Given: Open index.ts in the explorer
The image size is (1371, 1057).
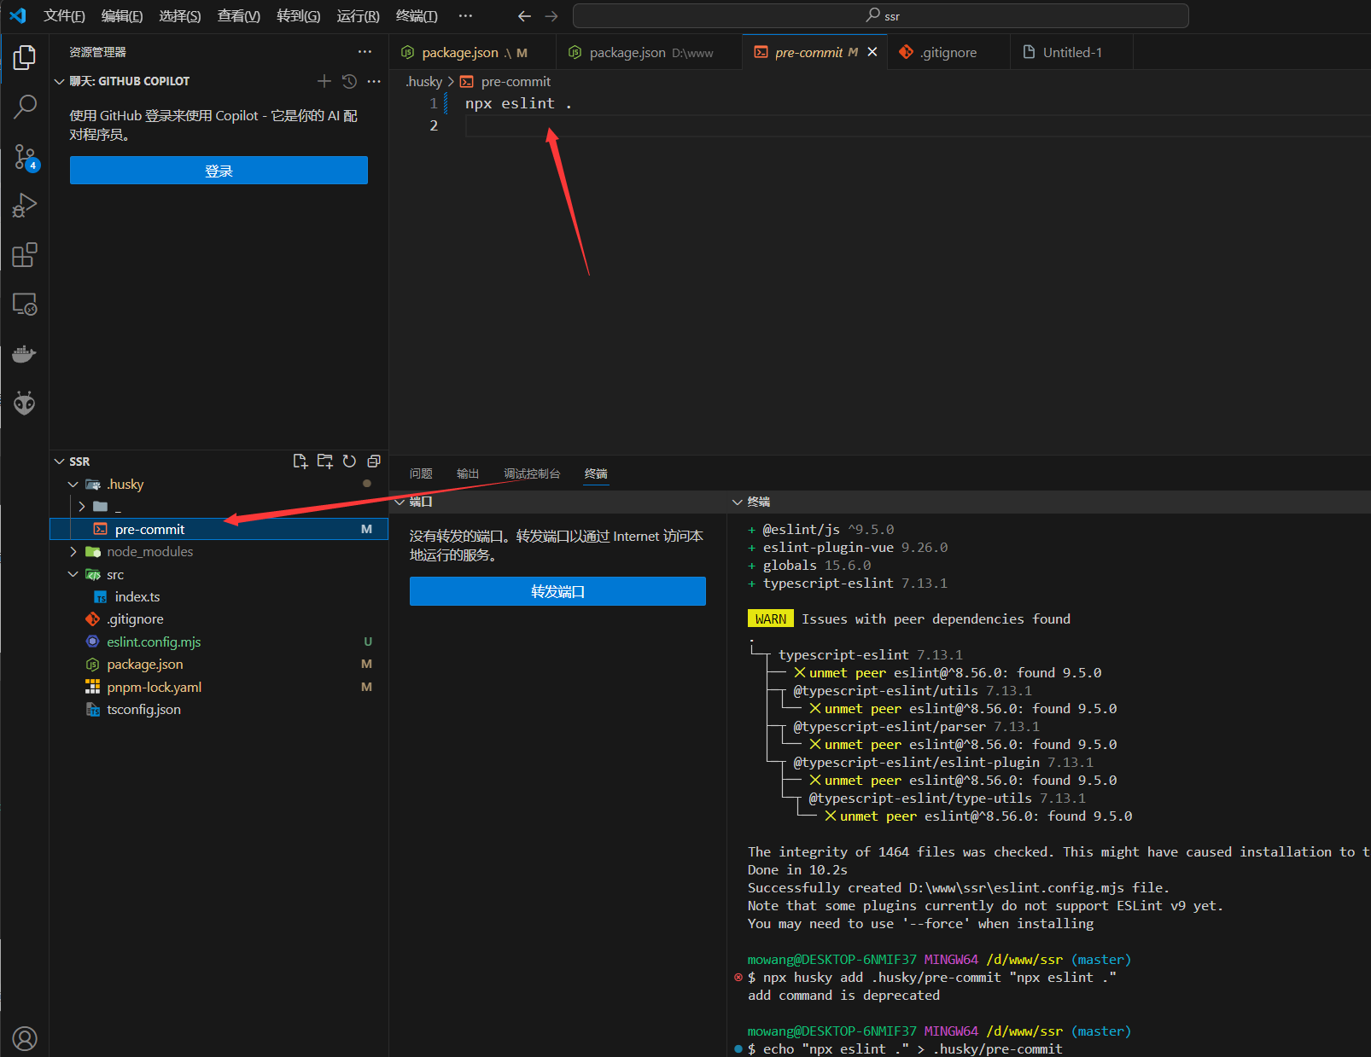Looking at the screenshot, I should point(219,596).
